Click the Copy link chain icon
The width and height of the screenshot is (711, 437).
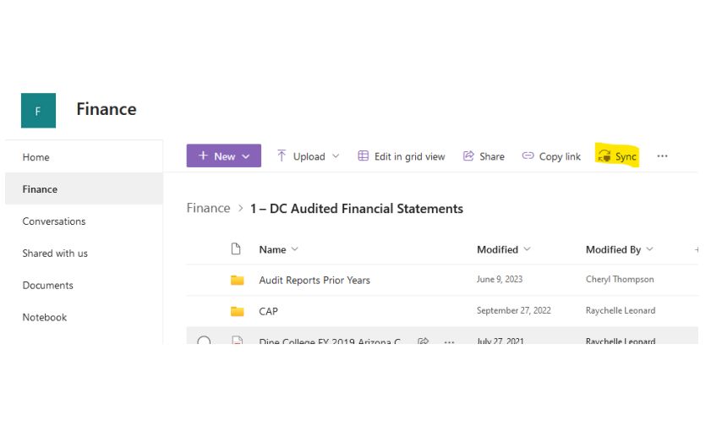[x=528, y=156]
